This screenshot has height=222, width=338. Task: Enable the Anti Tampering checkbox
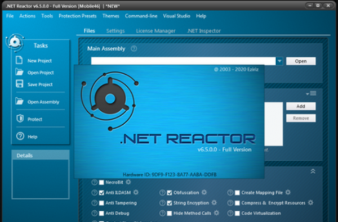click(x=101, y=203)
